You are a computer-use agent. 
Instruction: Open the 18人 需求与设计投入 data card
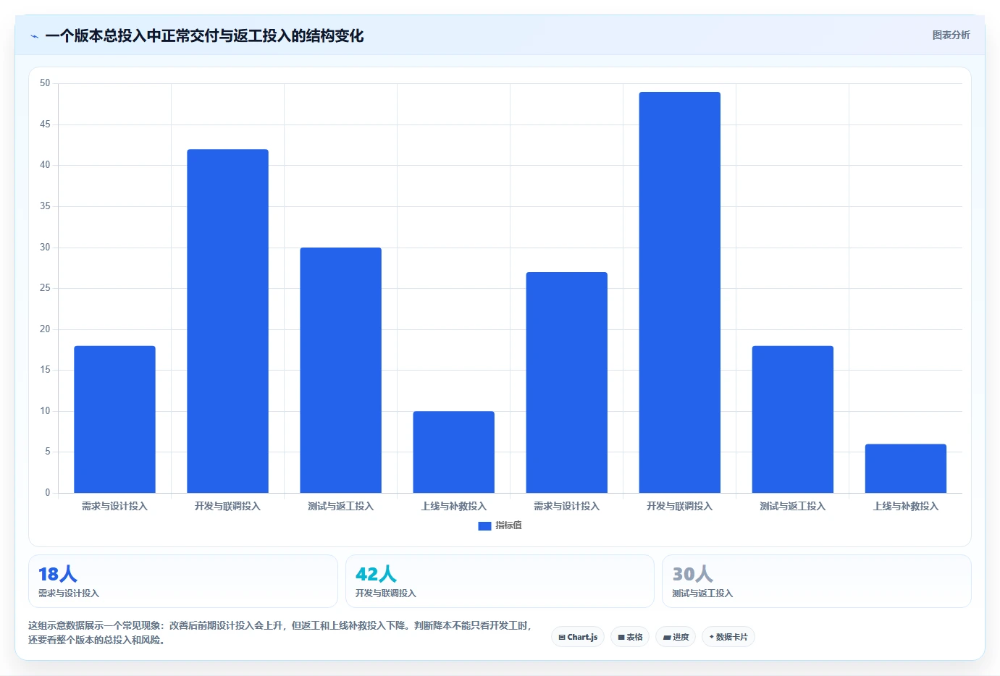click(x=183, y=581)
